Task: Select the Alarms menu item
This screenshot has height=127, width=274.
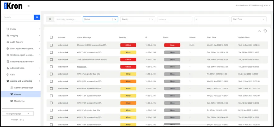Action: 21,94
